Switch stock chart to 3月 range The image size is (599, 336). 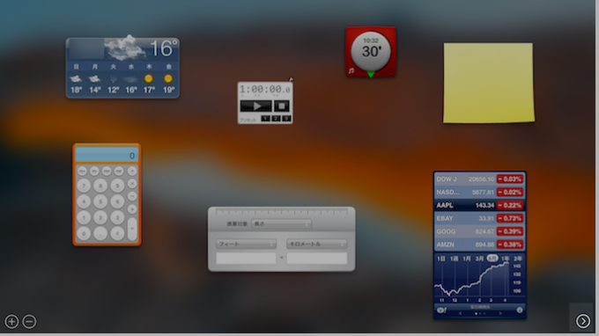(x=480, y=259)
